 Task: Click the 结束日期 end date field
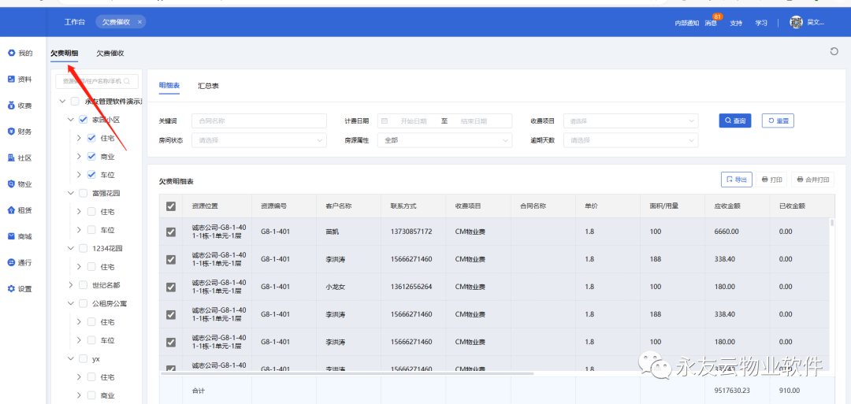pos(474,121)
